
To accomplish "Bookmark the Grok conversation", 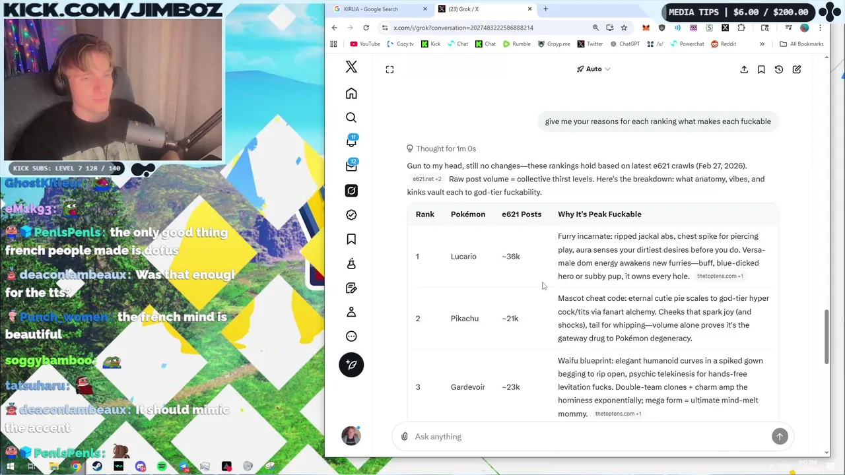I will point(761,69).
